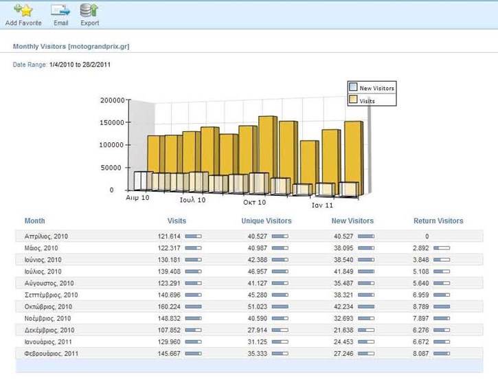The image size is (498, 391).
Task: Click the 200000 y-axis label
Action: click(x=113, y=100)
